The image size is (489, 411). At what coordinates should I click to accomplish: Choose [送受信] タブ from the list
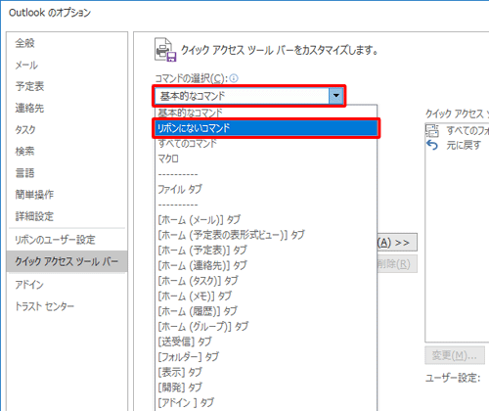[x=266, y=342]
